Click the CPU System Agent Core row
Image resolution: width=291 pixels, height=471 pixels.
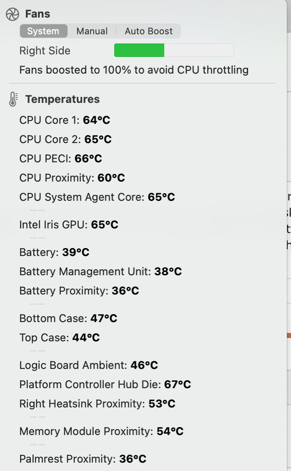(97, 197)
